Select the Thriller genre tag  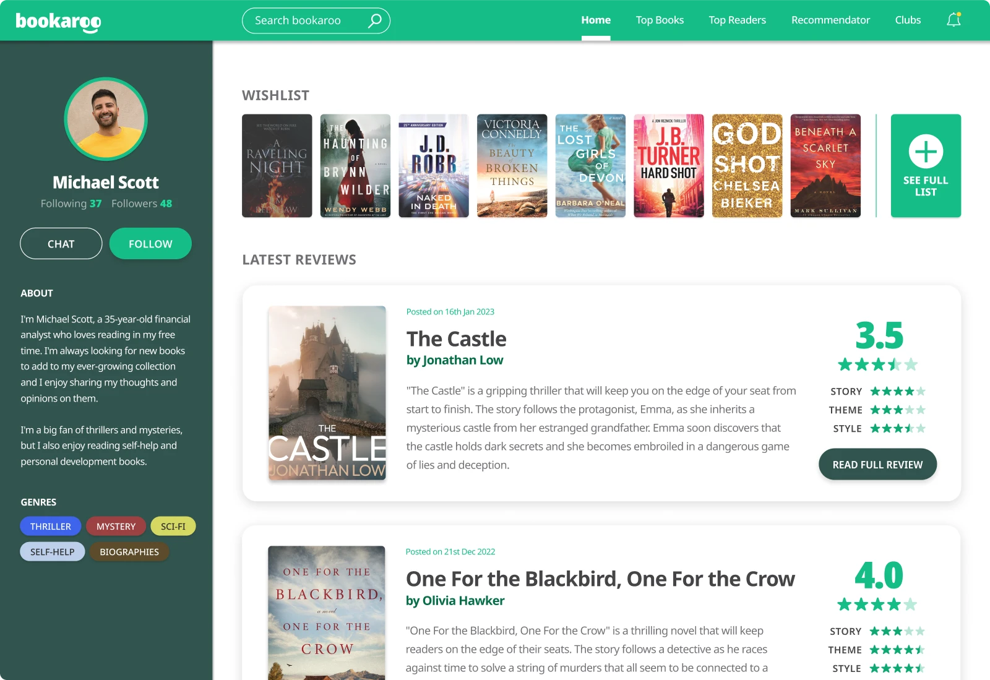tap(50, 526)
